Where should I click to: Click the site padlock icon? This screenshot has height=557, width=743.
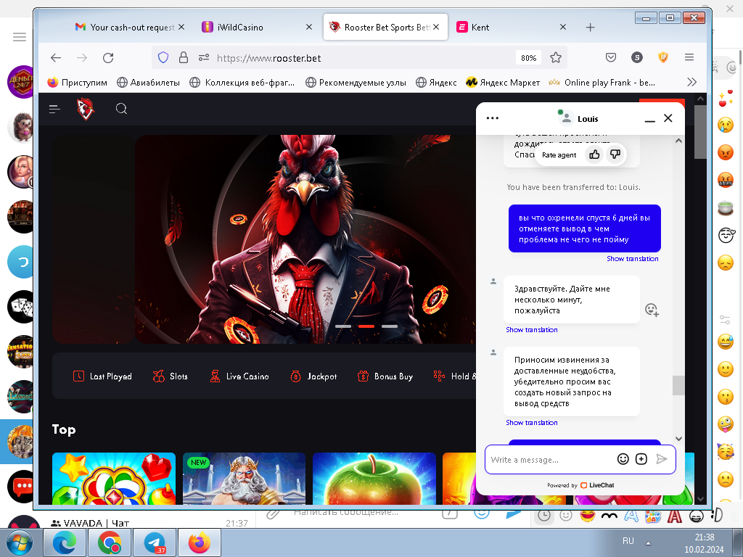[184, 58]
